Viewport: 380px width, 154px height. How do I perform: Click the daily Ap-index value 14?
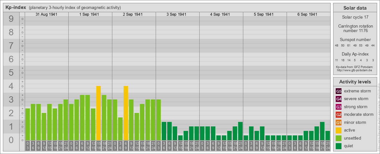tap(349, 60)
